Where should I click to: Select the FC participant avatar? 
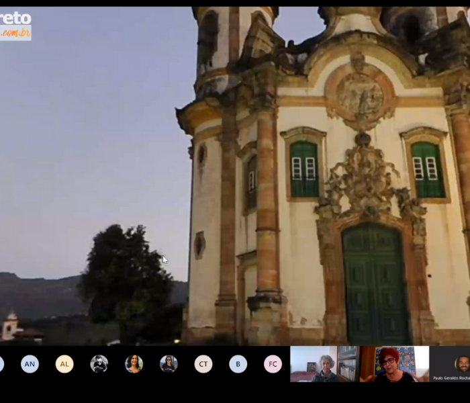(273, 364)
